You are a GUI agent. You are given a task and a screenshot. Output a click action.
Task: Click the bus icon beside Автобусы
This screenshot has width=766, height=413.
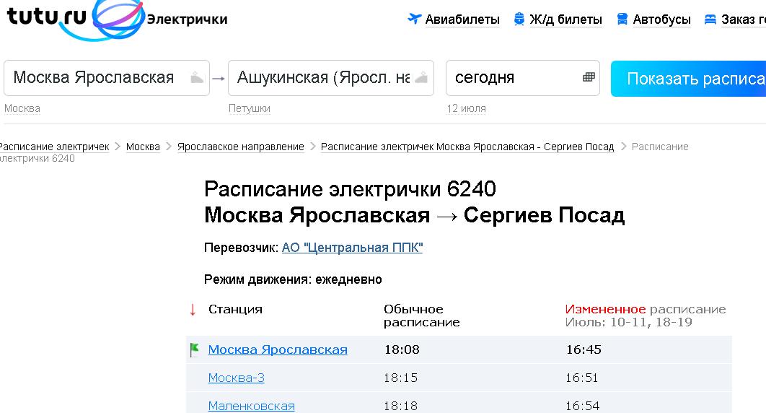coord(622,19)
